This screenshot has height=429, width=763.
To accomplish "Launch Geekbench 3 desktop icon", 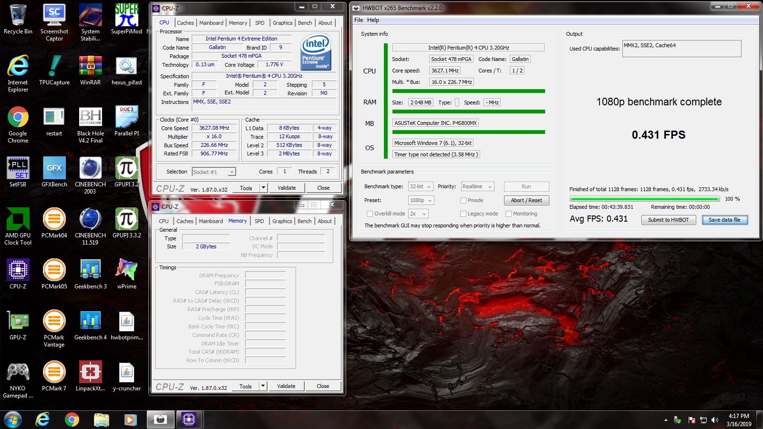I will pyautogui.click(x=91, y=275).
